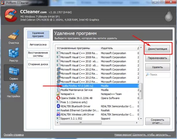The width and height of the screenshot is (177, 139).
Task: Select the Microsoft Visual C++ 2010 x6… row
Action: tap(97, 61)
